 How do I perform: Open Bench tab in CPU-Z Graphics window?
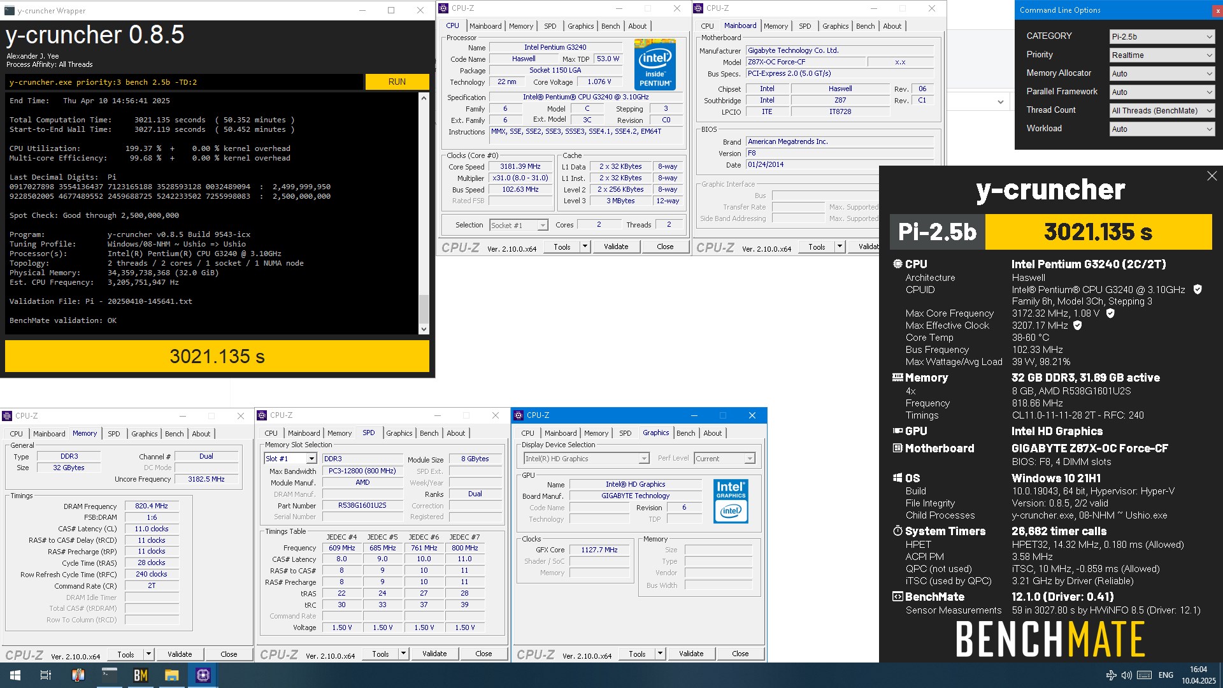click(x=685, y=433)
